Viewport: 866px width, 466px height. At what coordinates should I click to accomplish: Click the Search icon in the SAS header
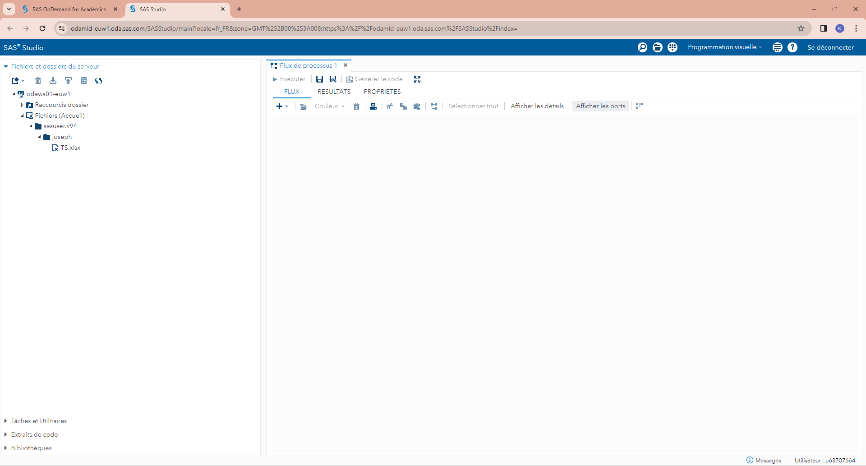coord(642,47)
